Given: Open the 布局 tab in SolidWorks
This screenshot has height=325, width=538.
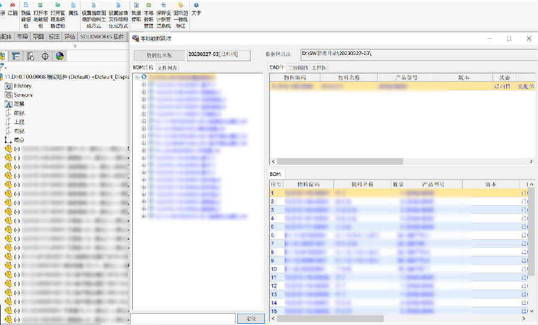Looking at the screenshot, I should tap(22, 36).
